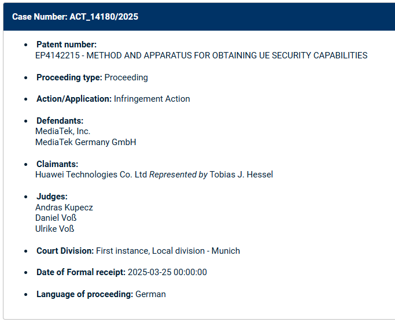Select the German language value
This screenshot has width=395, height=326.
coord(150,294)
